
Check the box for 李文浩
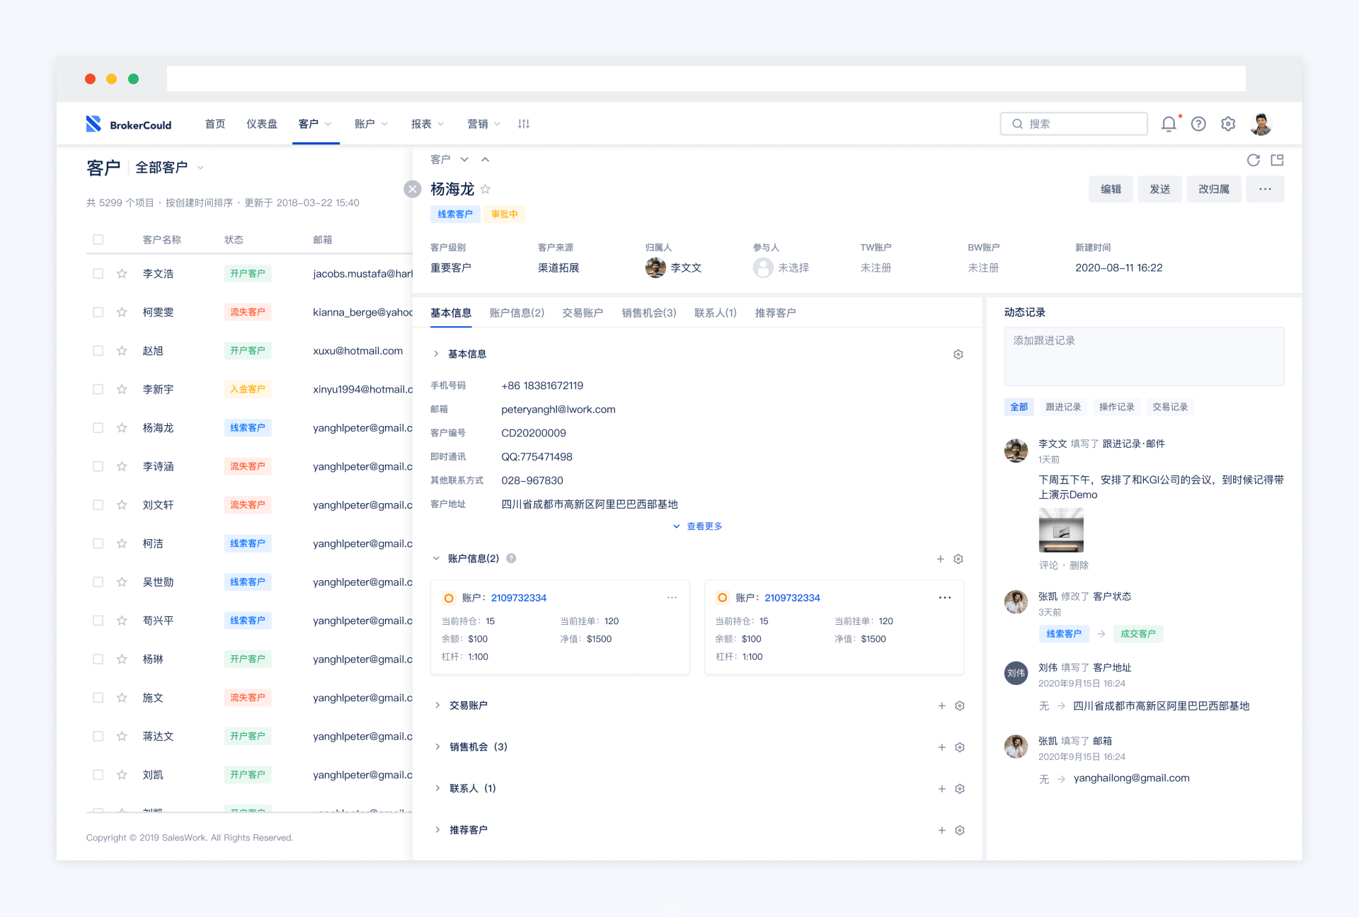(x=98, y=274)
